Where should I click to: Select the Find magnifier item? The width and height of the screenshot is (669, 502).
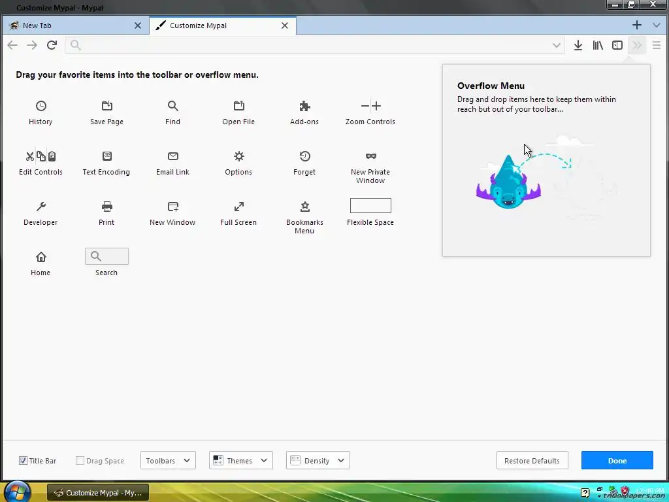(172, 112)
